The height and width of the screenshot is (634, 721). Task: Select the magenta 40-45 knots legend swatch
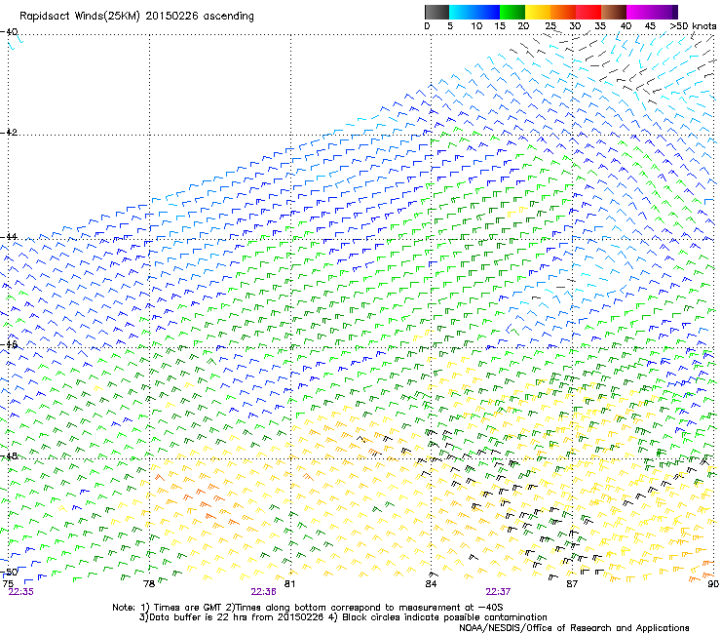[x=639, y=12]
